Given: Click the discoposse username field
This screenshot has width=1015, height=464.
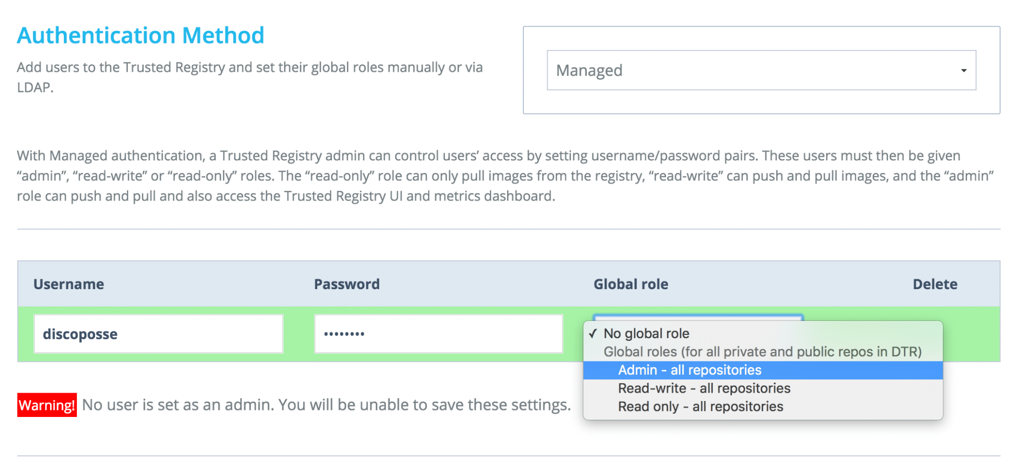Looking at the screenshot, I should click(x=158, y=334).
